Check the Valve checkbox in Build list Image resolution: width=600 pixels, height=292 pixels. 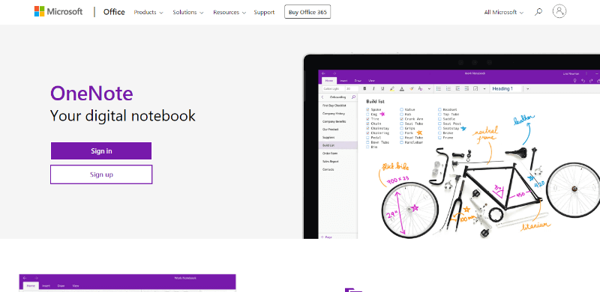tap(402, 110)
